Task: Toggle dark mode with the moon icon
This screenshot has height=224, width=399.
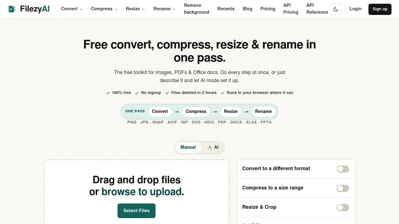Action: (336, 9)
